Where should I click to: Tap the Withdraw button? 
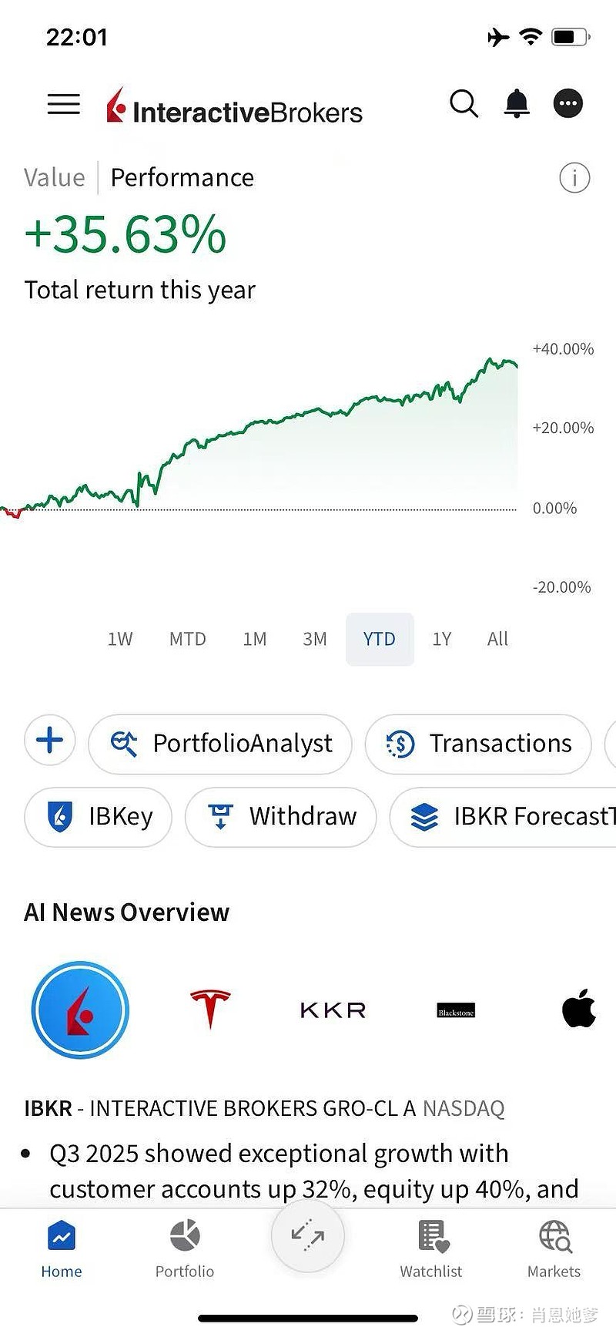pyautogui.click(x=281, y=816)
